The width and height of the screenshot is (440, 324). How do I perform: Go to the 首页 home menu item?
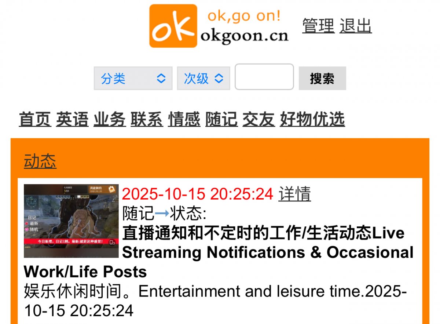[35, 120]
